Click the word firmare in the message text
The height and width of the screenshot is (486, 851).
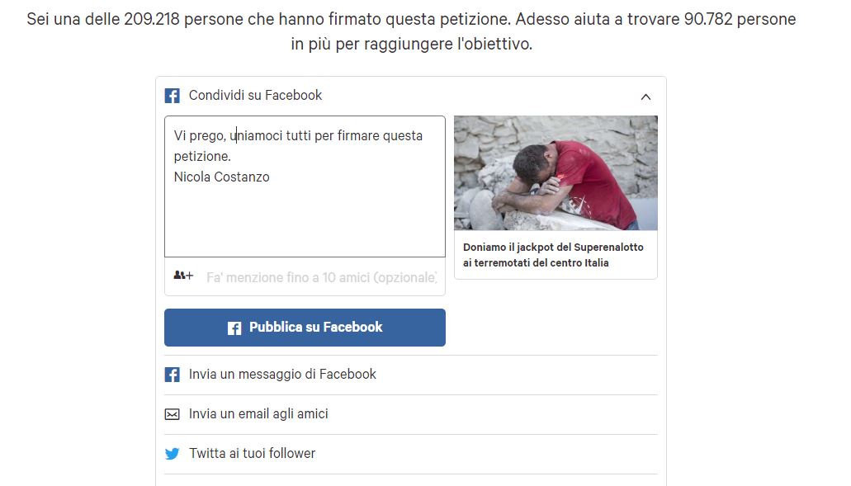pyautogui.click(x=358, y=135)
